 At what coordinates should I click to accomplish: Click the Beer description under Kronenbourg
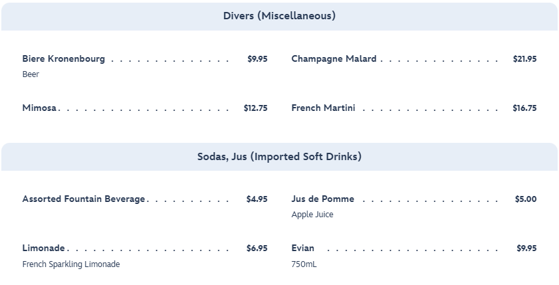(31, 74)
